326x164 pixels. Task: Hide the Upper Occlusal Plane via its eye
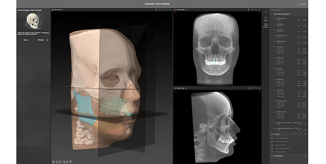[272, 149]
